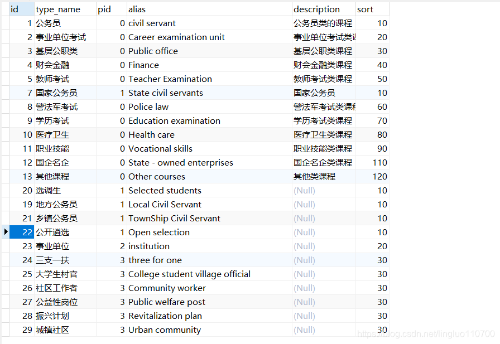Select the type_name cell '三支一扶'
This screenshot has width=500, height=344.
[x=65, y=260]
